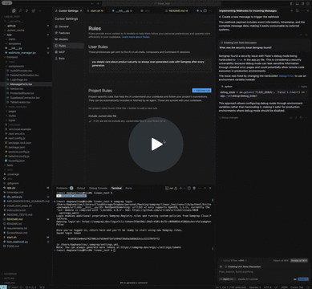Open TODO.md in the explorer
Viewport: 312px width, 289px height.
13,246
